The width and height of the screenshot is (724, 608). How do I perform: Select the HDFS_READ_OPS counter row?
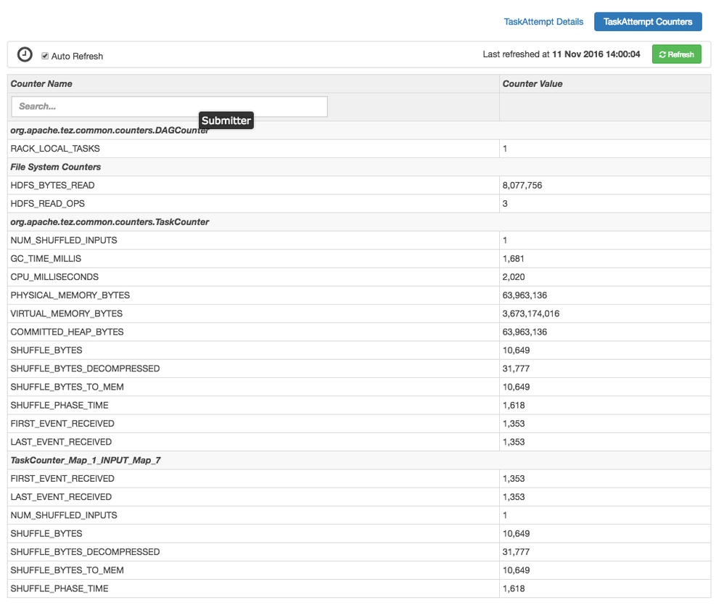click(x=47, y=204)
